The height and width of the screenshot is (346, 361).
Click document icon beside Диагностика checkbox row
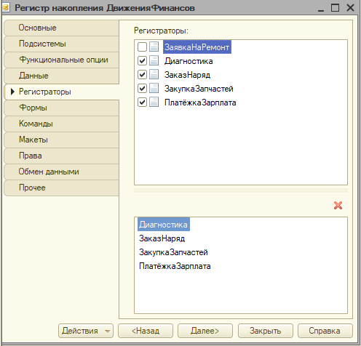pyautogui.click(x=154, y=60)
